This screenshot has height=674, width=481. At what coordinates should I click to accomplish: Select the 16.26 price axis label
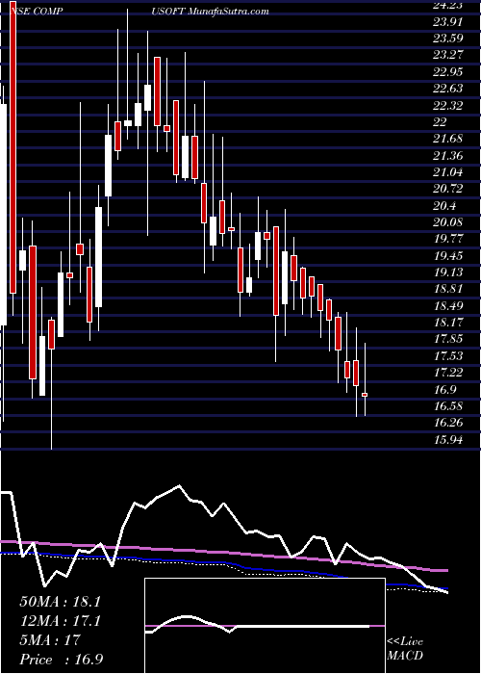[x=448, y=423]
